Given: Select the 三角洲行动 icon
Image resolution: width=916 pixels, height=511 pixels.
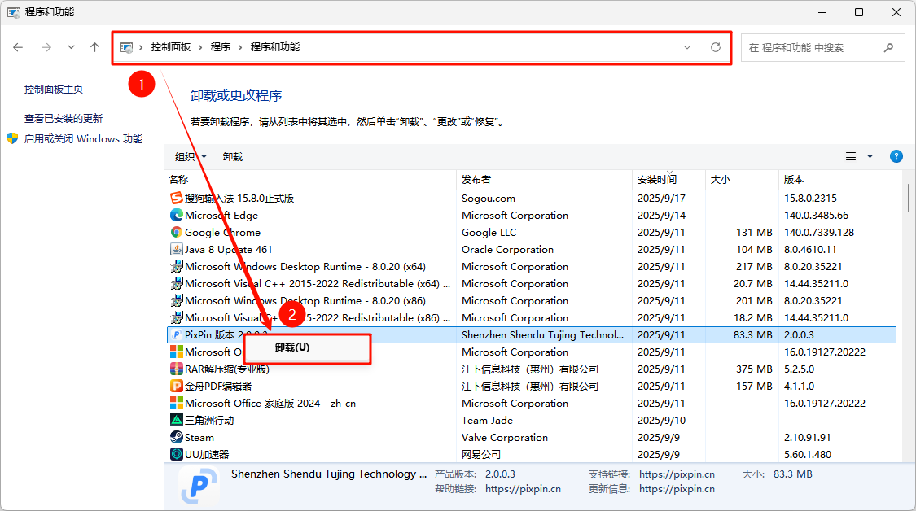Looking at the screenshot, I should tap(176, 420).
